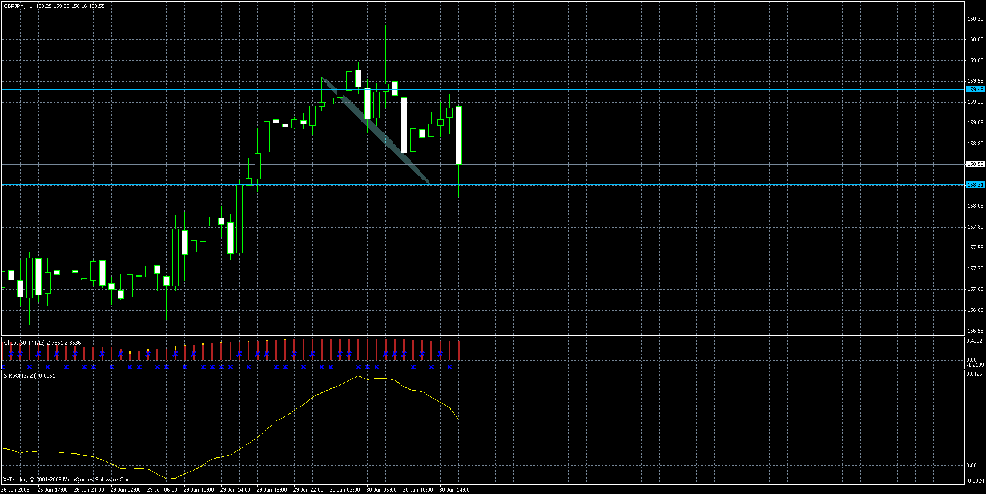Click the 160.30 price scale label
This screenshot has height=494, width=986.
click(975, 19)
